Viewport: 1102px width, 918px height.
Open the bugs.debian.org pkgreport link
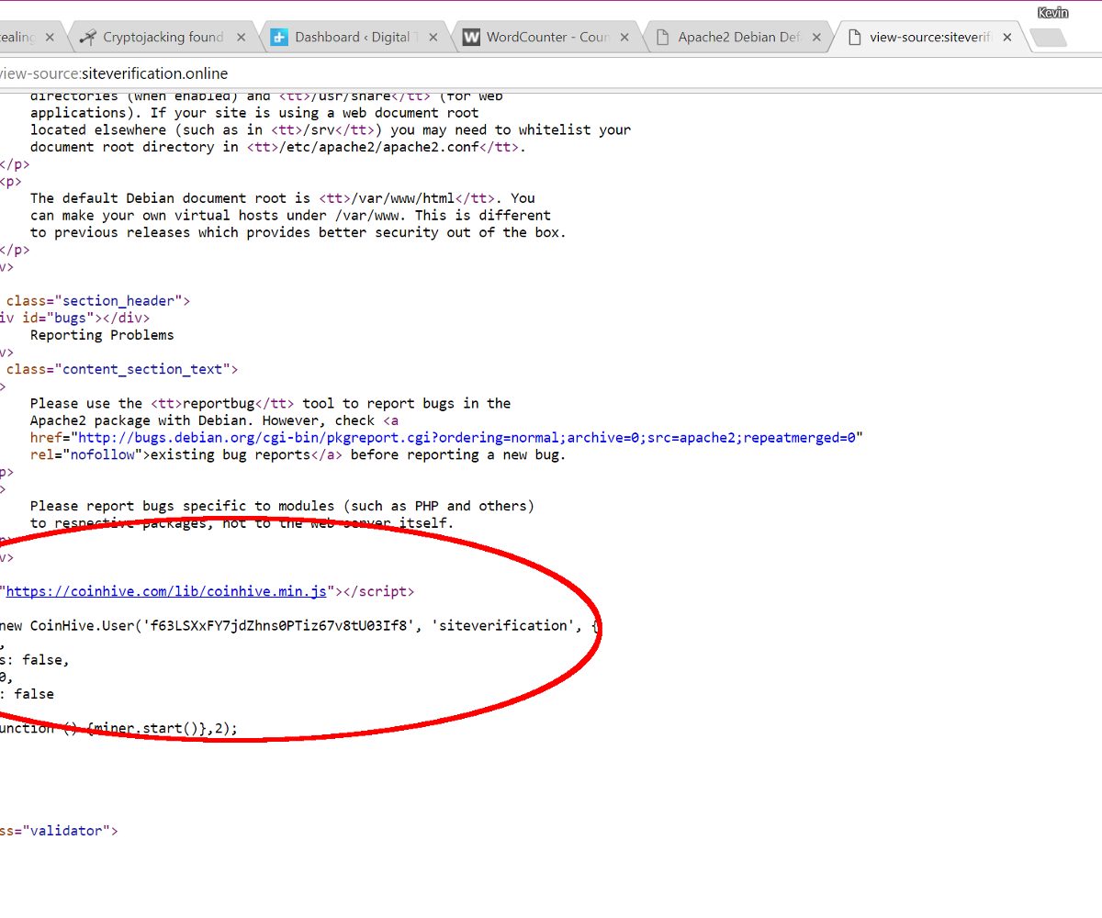(x=468, y=438)
